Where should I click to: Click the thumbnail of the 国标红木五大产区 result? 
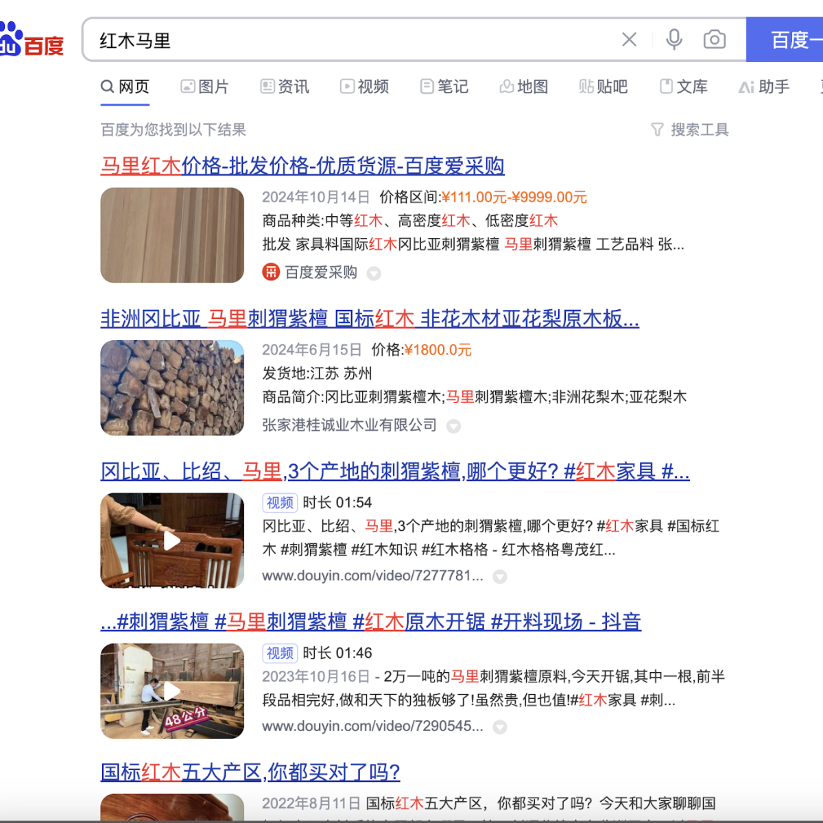tap(172, 807)
